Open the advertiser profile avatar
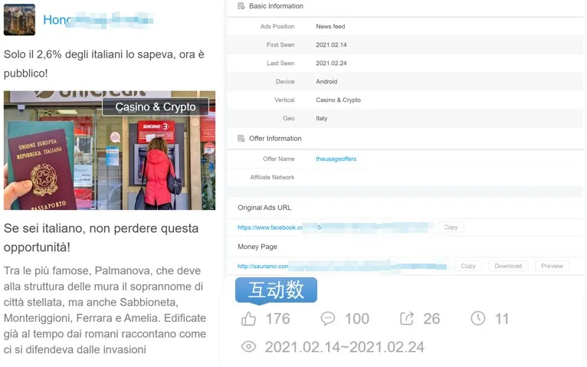The width and height of the screenshot is (587, 367). point(19,20)
